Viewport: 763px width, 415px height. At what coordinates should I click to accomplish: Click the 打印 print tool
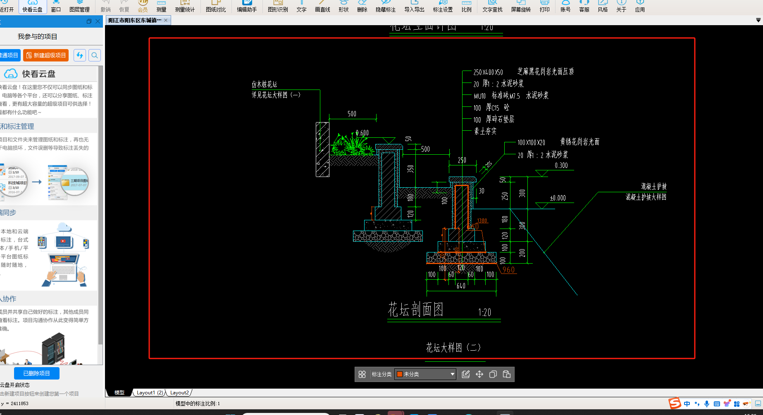tap(544, 6)
